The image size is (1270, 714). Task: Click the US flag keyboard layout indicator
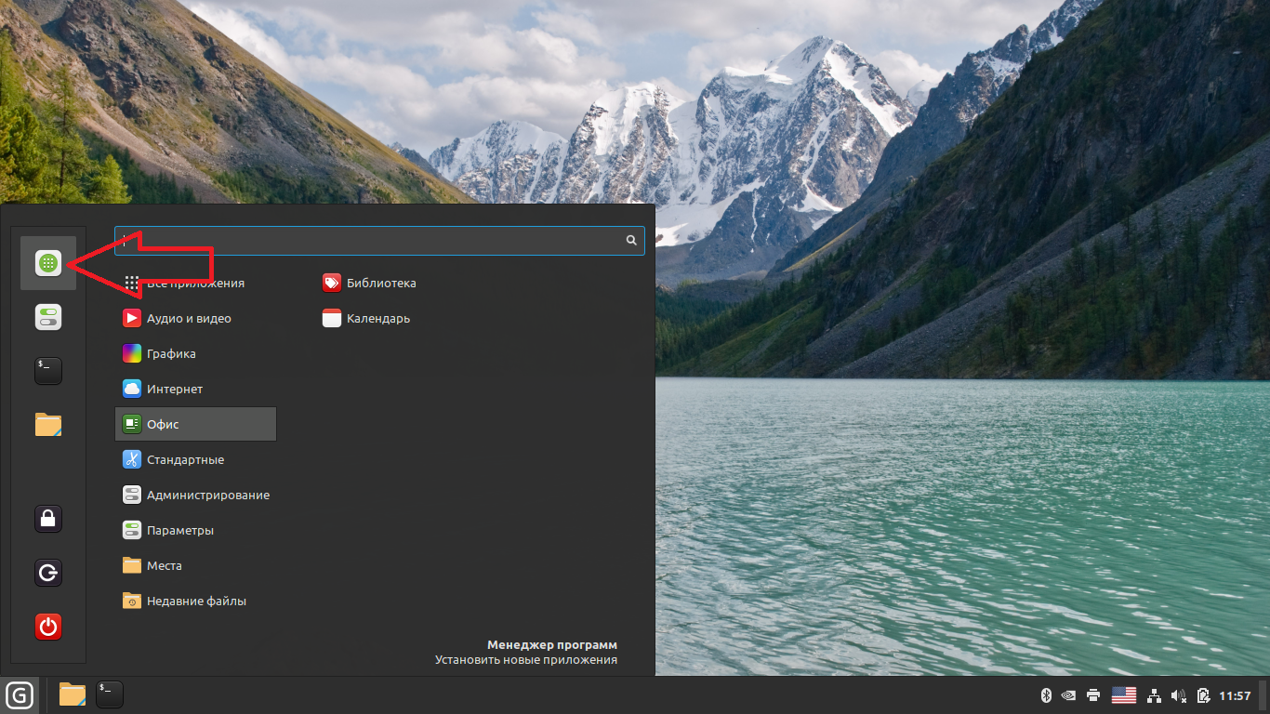[x=1124, y=695]
